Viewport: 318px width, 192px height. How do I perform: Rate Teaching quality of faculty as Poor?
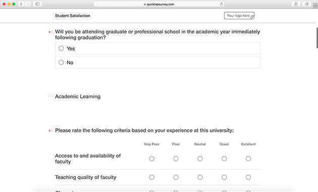pyautogui.click(x=176, y=177)
